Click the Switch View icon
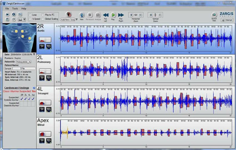Viewport: 236px width, 150px height. [x=214, y=15]
